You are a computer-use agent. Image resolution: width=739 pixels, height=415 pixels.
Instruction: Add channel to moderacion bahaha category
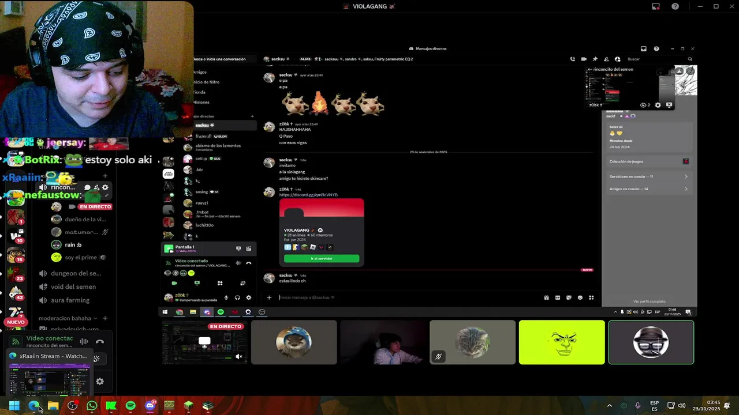pyautogui.click(x=104, y=318)
